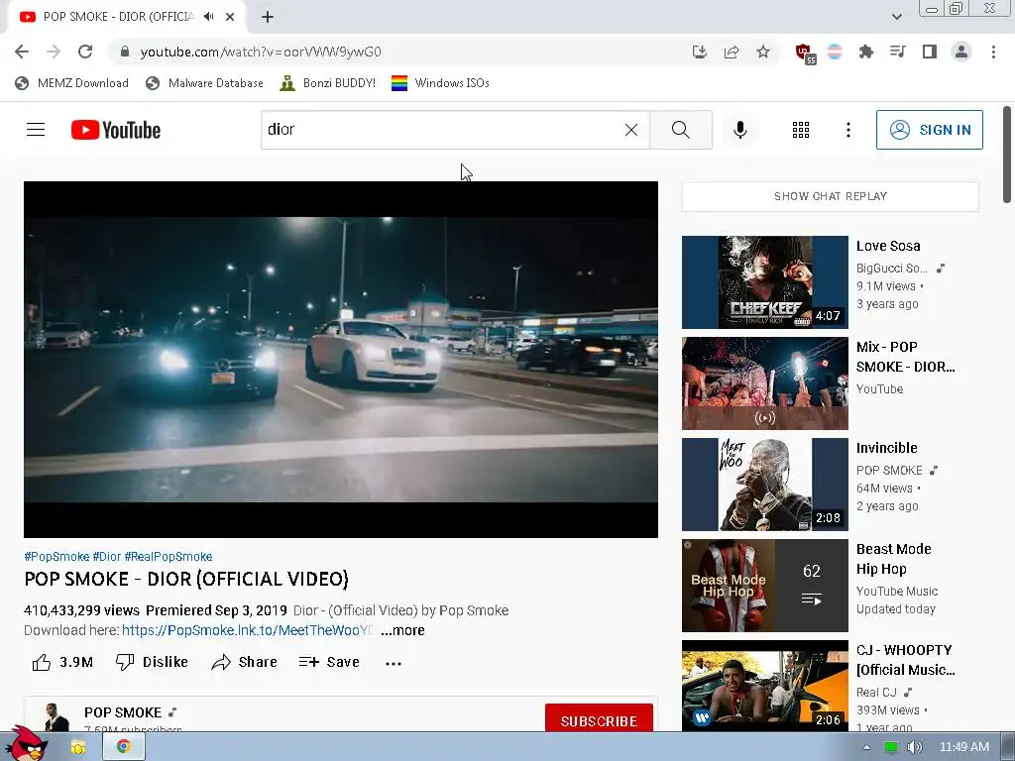The height and width of the screenshot is (761, 1015).
Task: View site information lock icon
Action: 125,52
